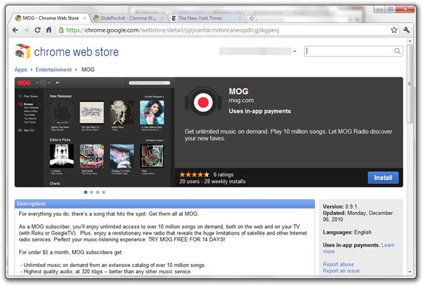This screenshot has height=286, width=423.
Task: Click the third New Releases album cover
Action: [122, 113]
